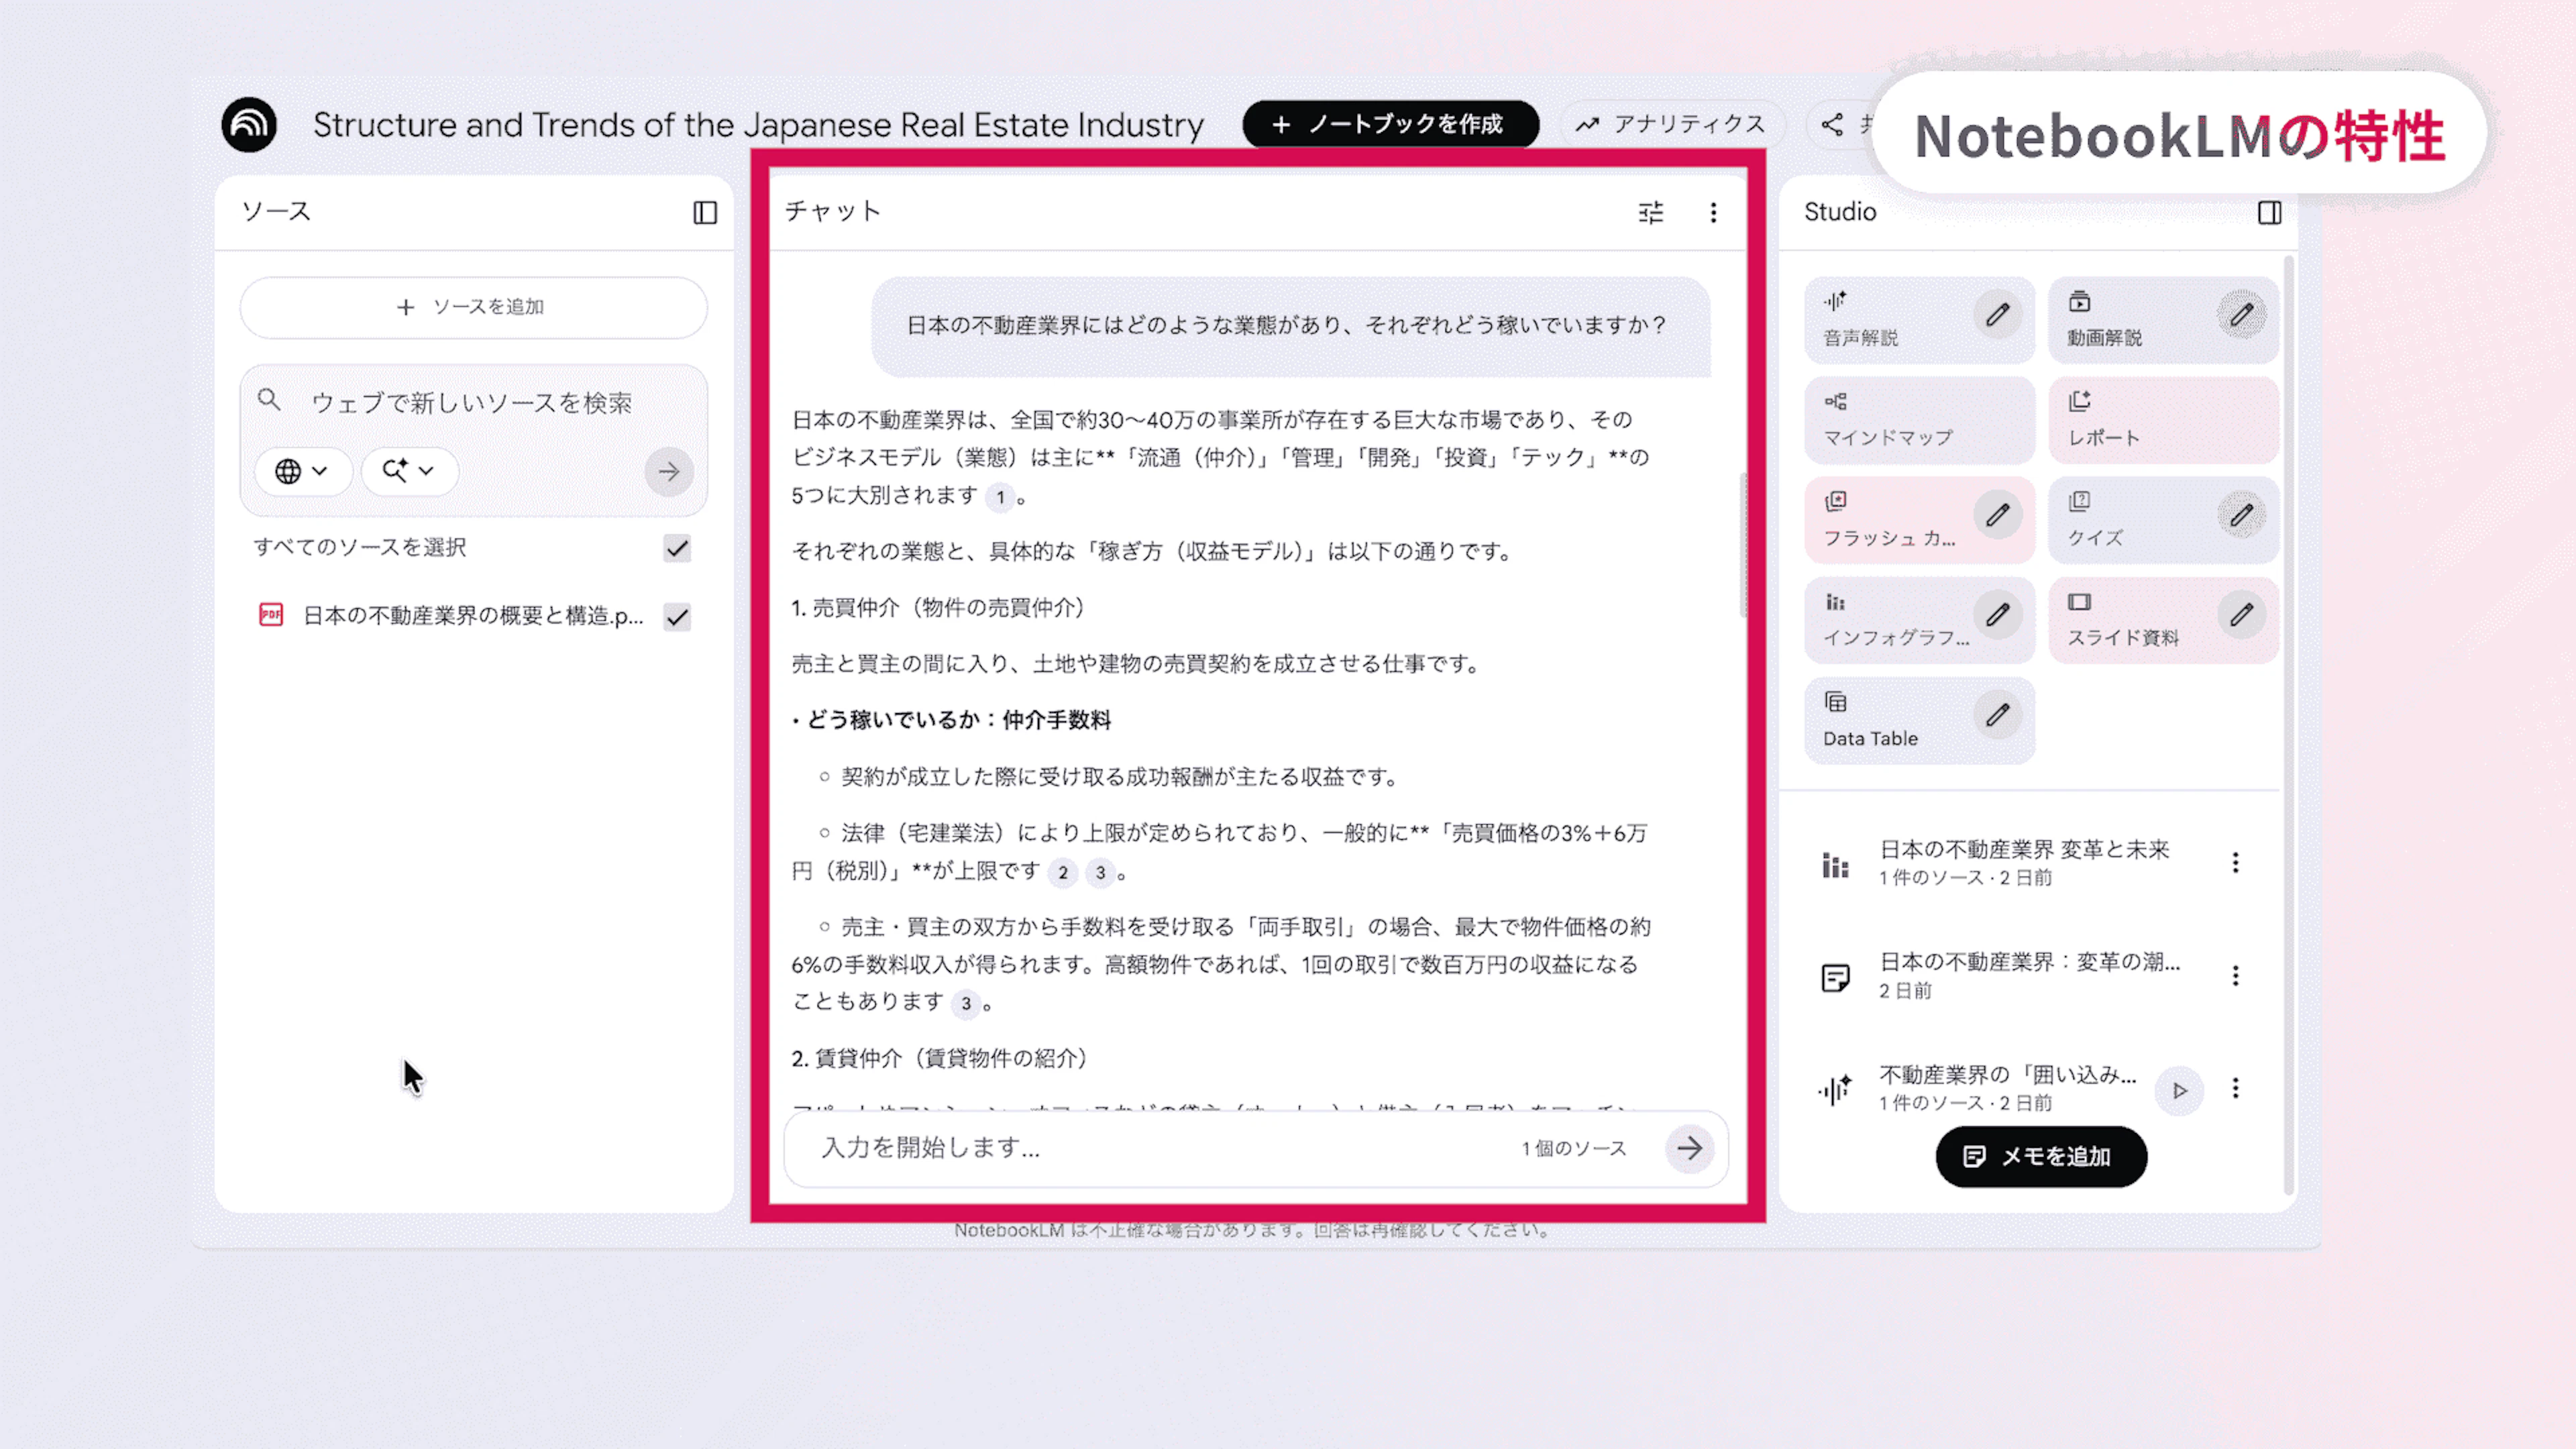The height and width of the screenshot is (1449, 2576).
Task: Collapse the Studio panel with the sidebar icon
Action: 2269,212
